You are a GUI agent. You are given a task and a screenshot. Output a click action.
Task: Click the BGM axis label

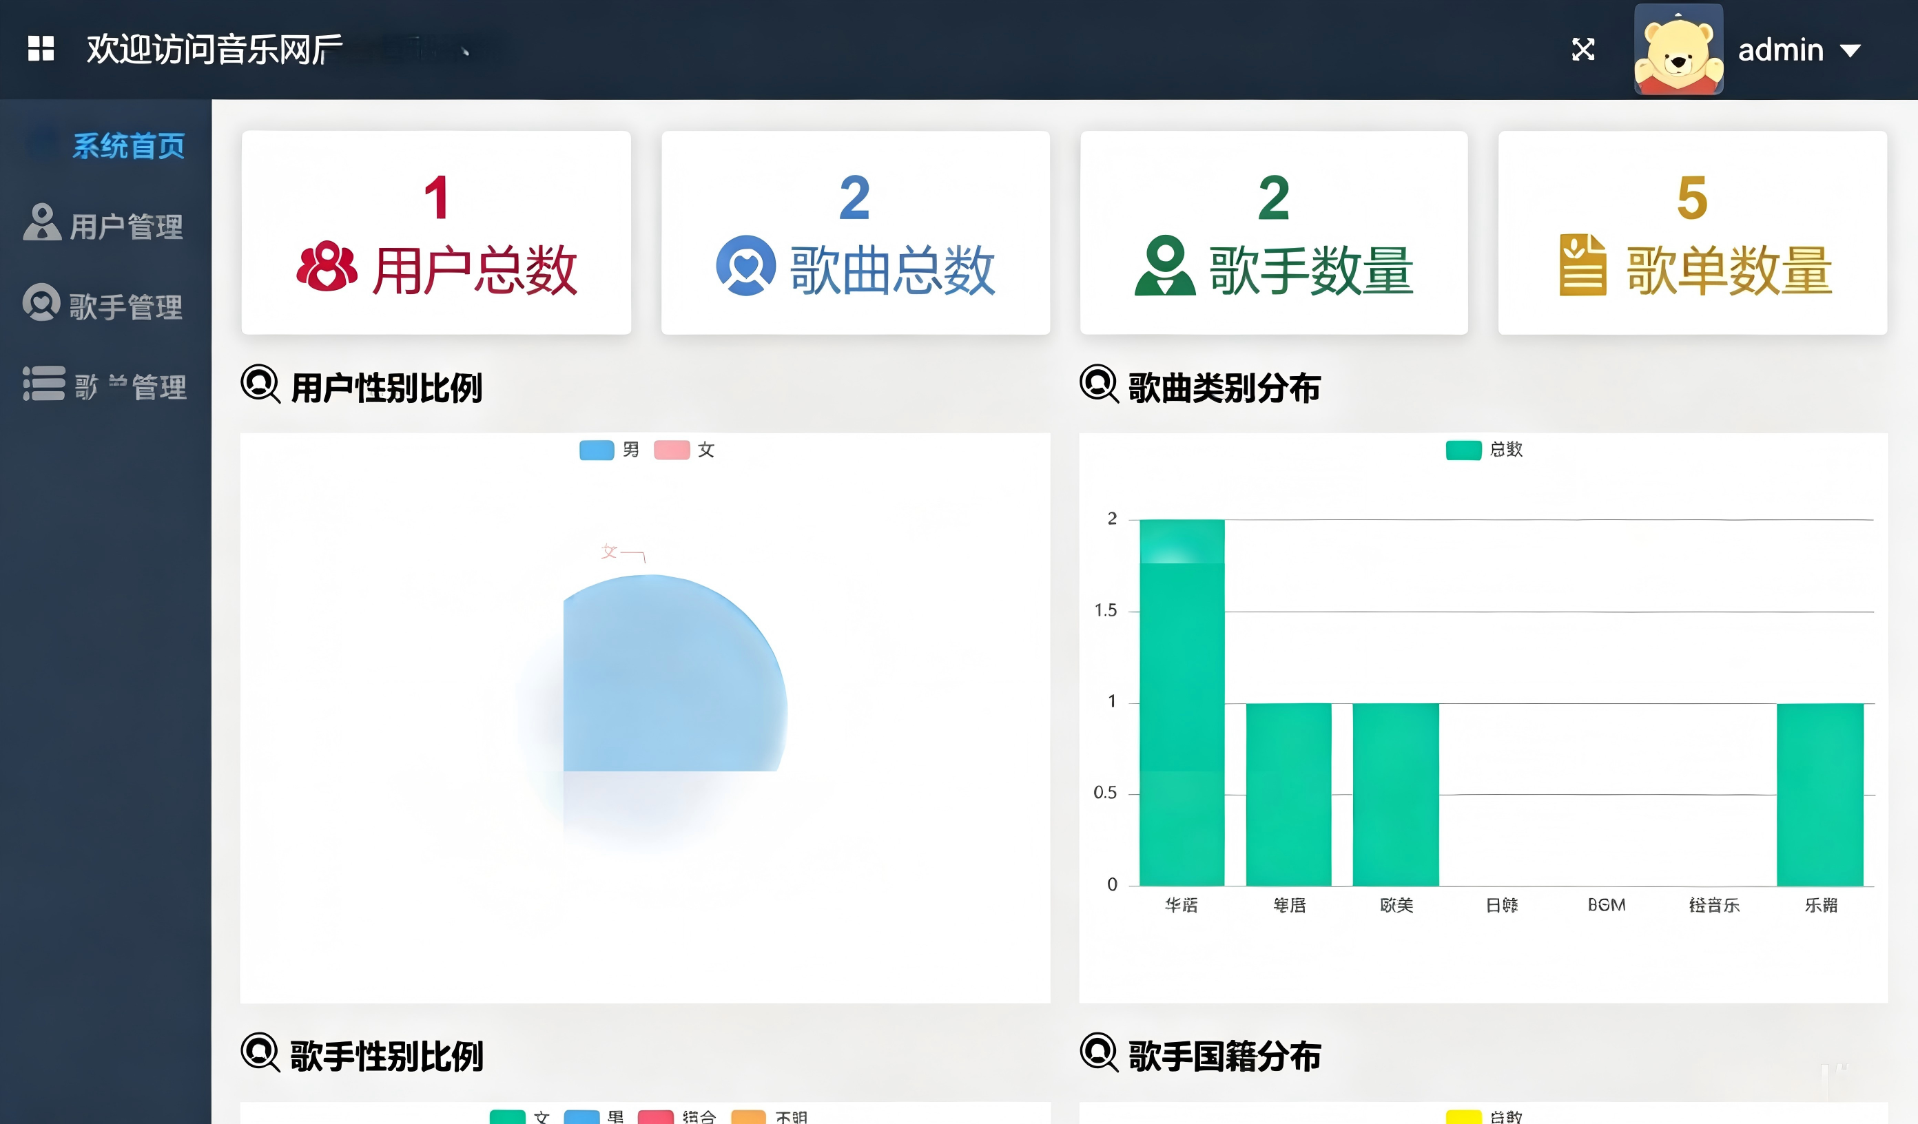click(x=1607, y=905)
